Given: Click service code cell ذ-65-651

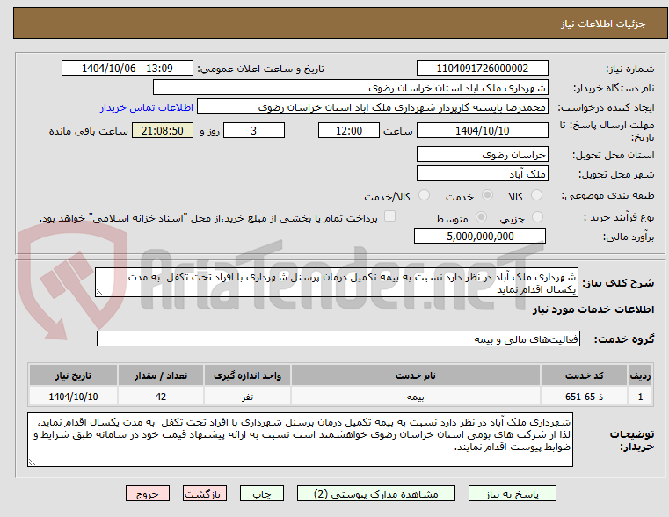Looking at the screenshot, I should [584, 397].
